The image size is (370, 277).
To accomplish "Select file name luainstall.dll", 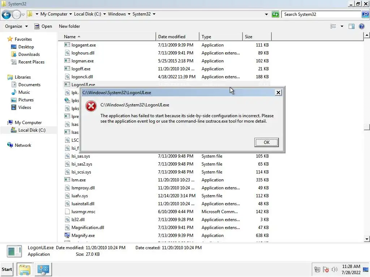I will (83, 204).
